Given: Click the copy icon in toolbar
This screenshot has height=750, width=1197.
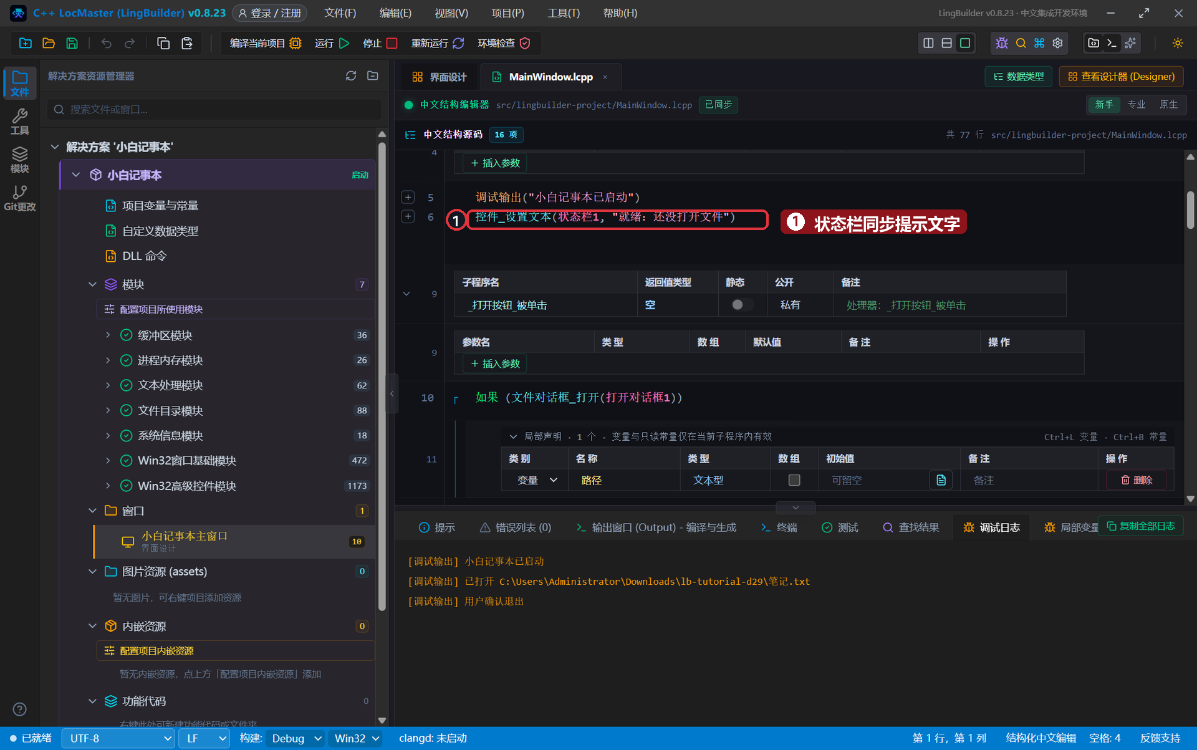Looking at the screenshot, I should tap(163, 43).
